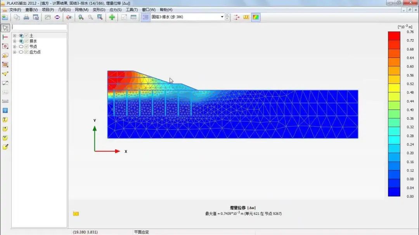Image resolution: width=419 pixels, height=235 pixels.
Task: Click the export plot image icon
Action: pyautogui.click(x=48, y=17)
